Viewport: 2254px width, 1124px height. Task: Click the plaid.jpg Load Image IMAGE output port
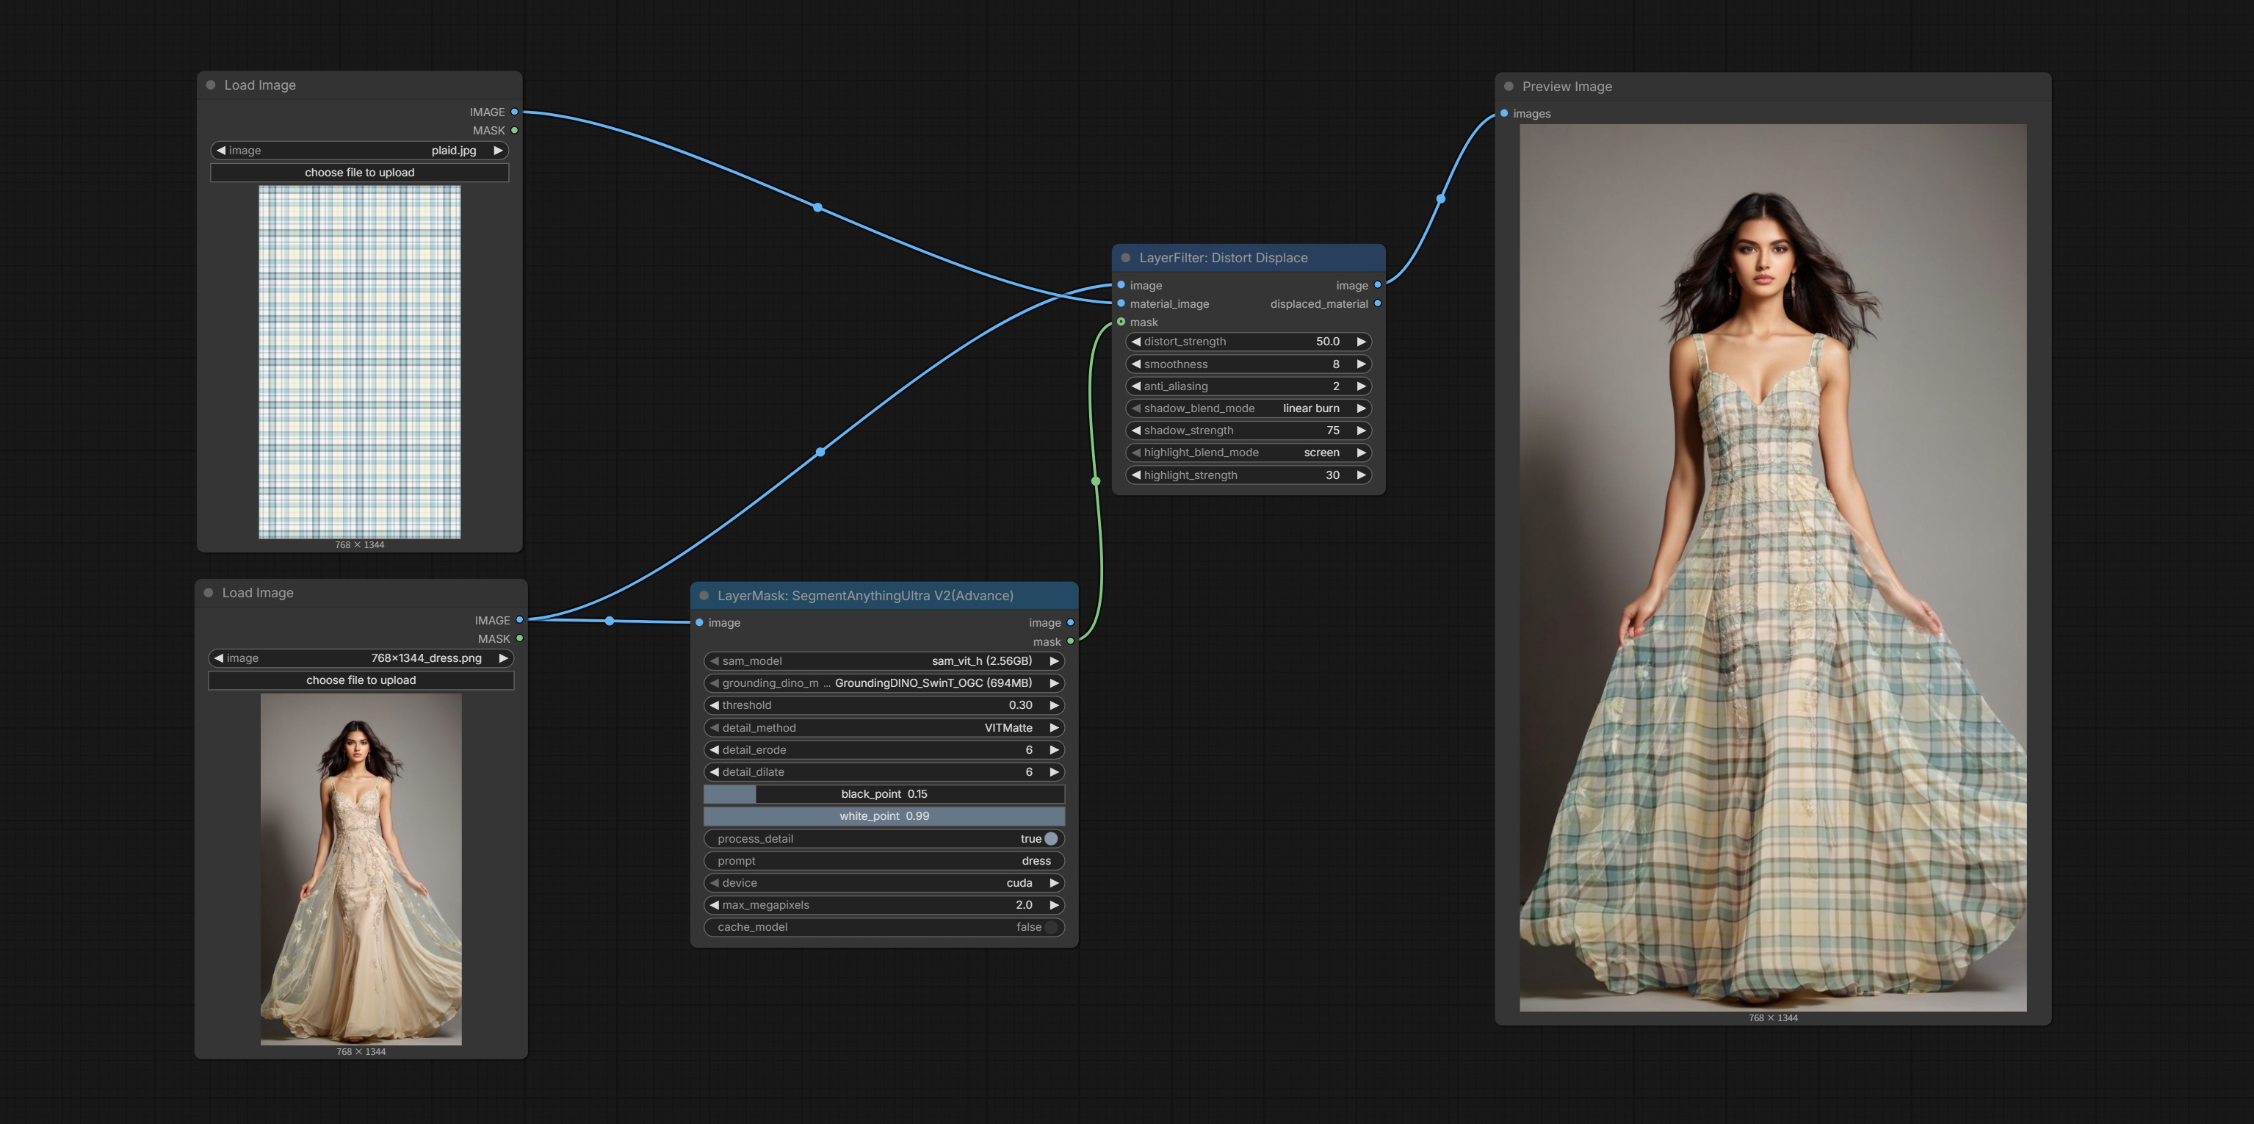pyautogui.click(x=515, y=112)
